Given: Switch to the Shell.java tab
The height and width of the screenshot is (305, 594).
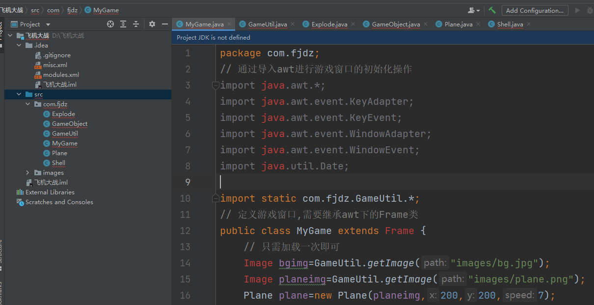Looking at the screenshot, I should [510, 24].
